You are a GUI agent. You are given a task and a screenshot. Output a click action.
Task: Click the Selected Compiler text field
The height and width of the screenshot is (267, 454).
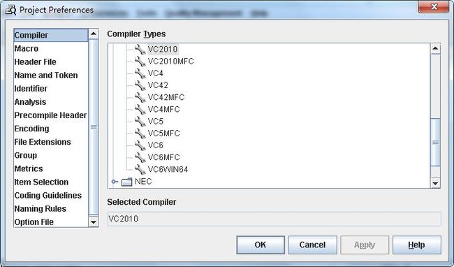(x=274, y=219)
